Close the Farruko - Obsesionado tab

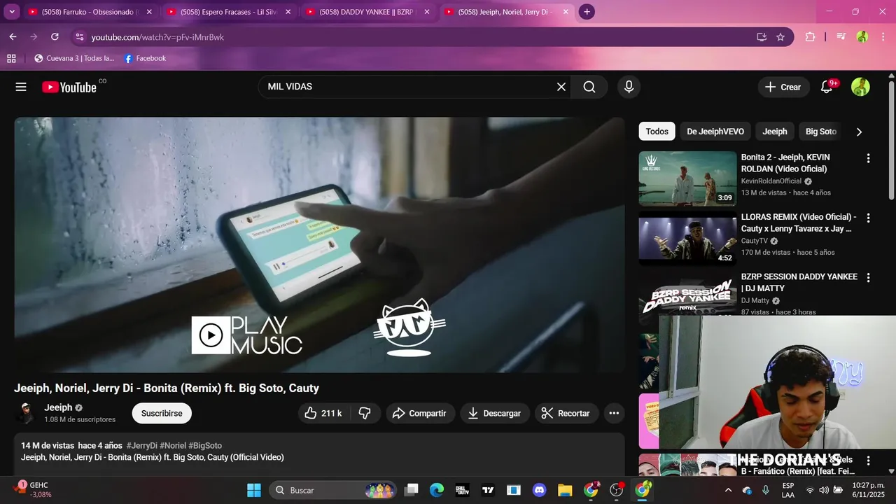149,12
